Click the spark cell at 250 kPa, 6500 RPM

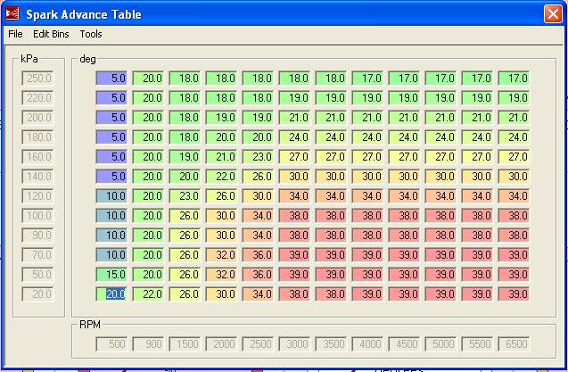tap(514, 79)
